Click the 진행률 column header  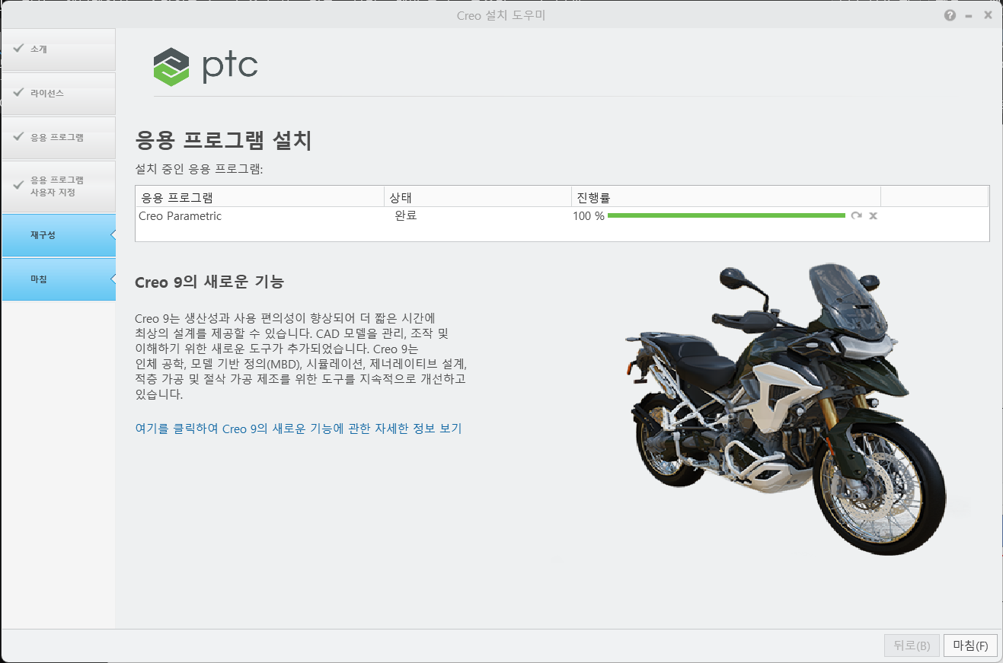(x=726, y=197)
